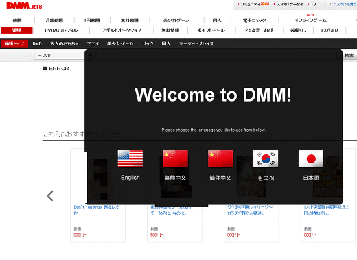Open アダルトオークション menu item

tap(122, 30)
